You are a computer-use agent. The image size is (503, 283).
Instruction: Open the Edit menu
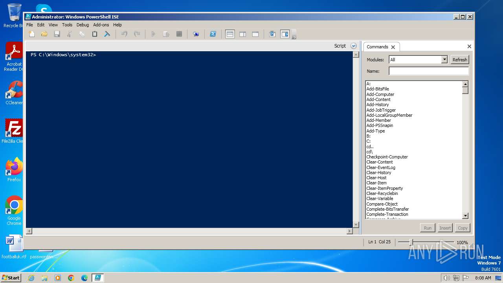41,25
